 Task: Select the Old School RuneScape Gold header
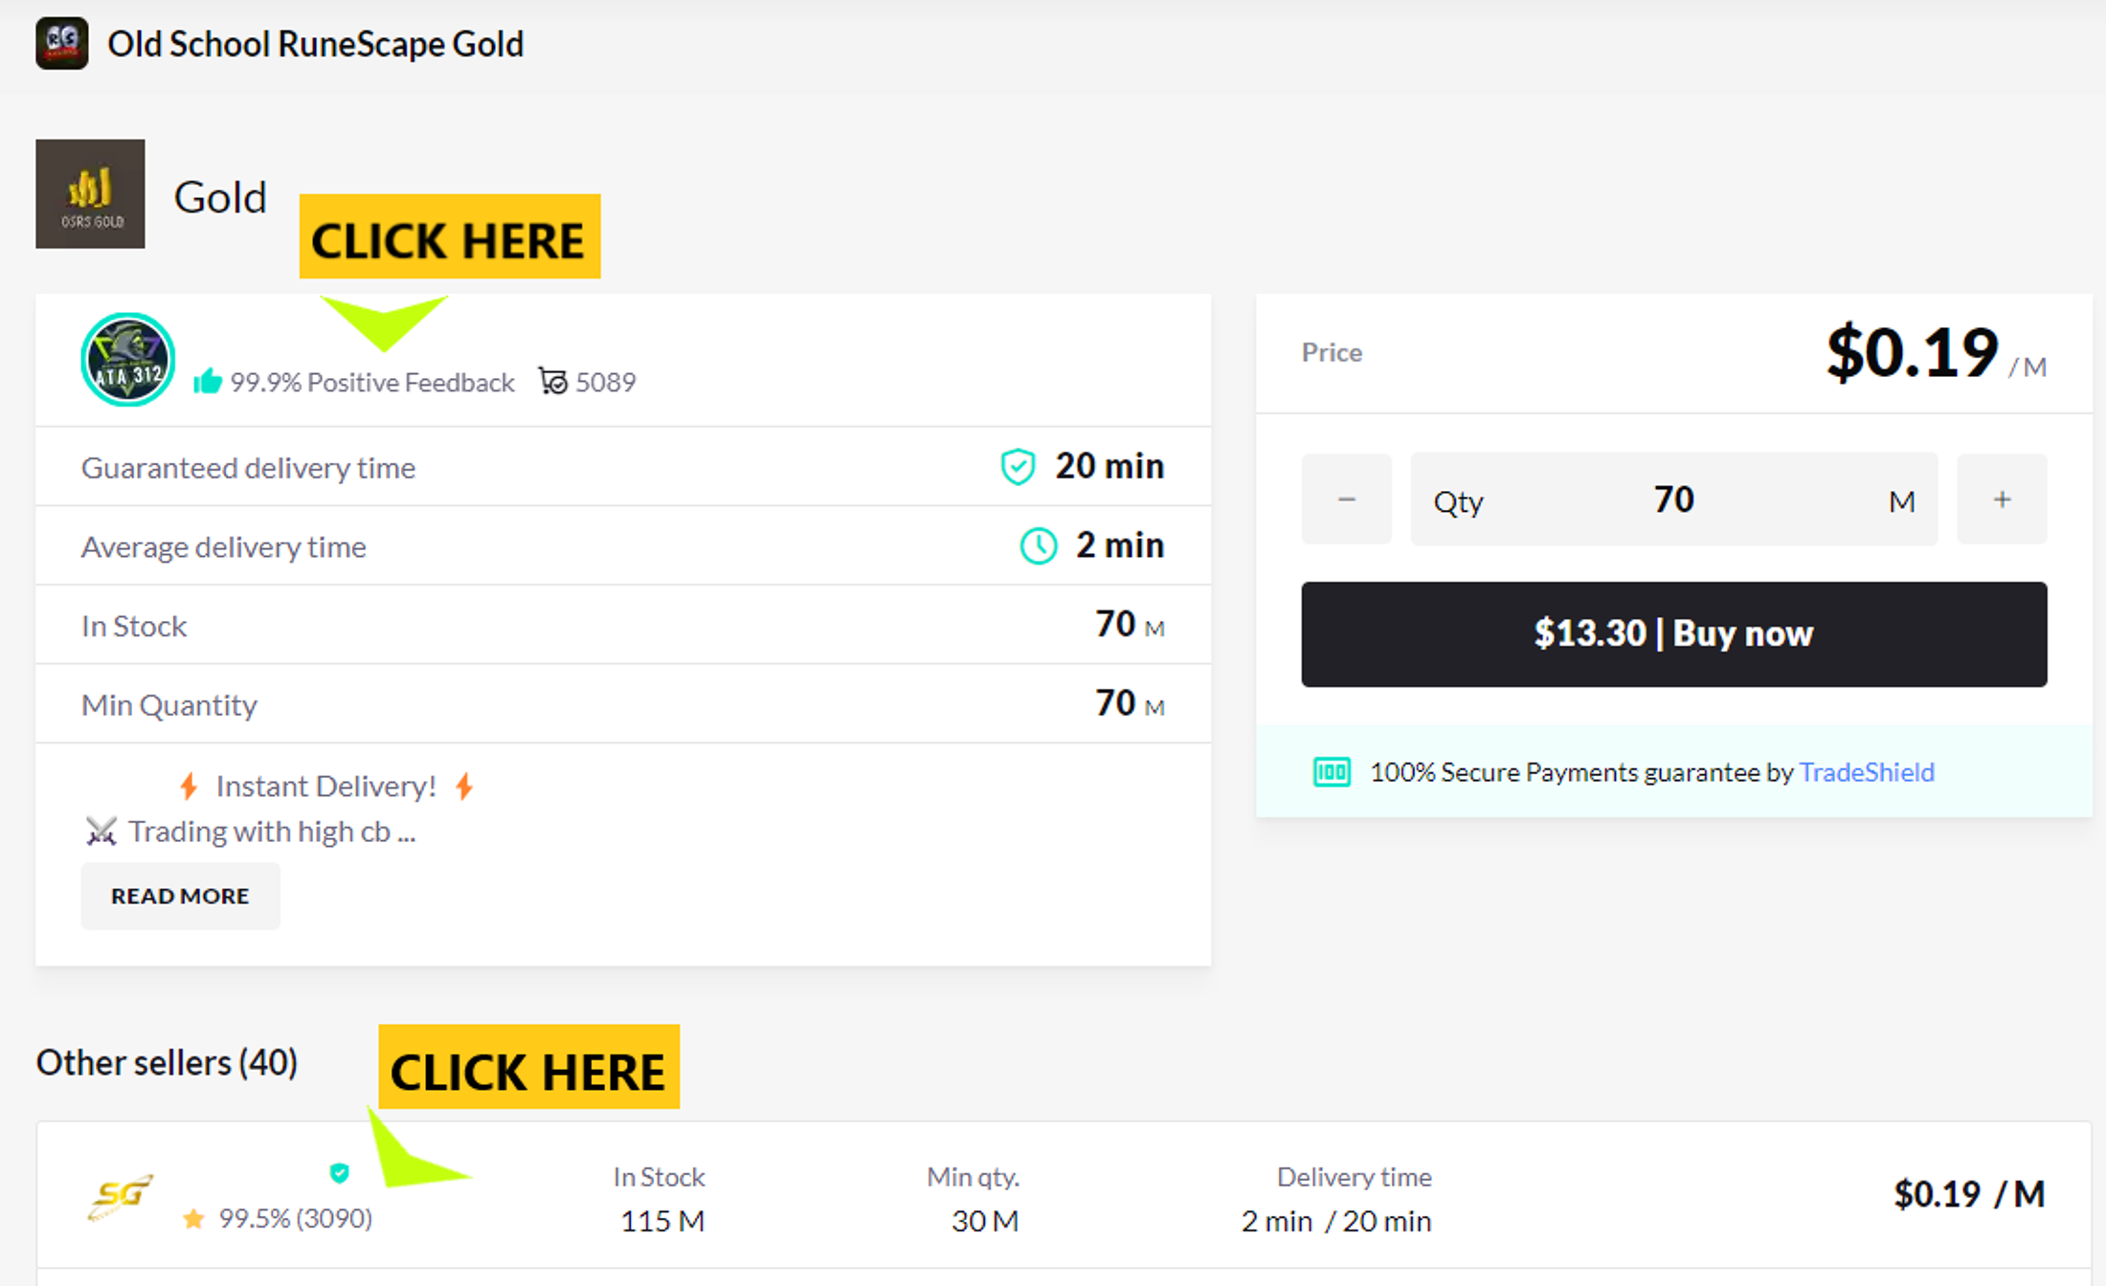coord(316,43)
